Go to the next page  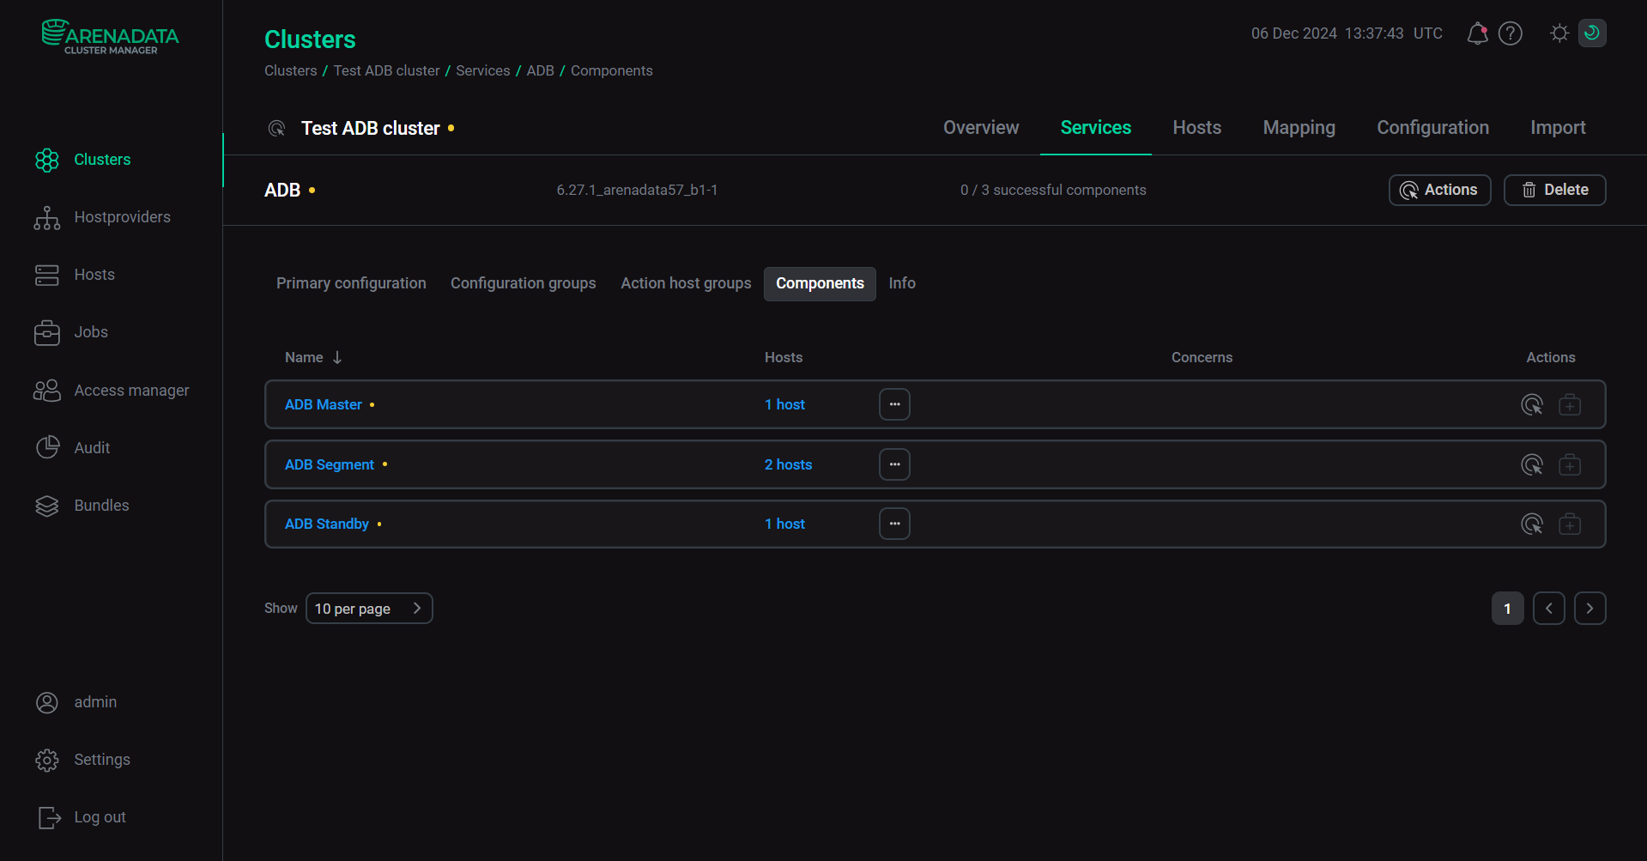1590,609
